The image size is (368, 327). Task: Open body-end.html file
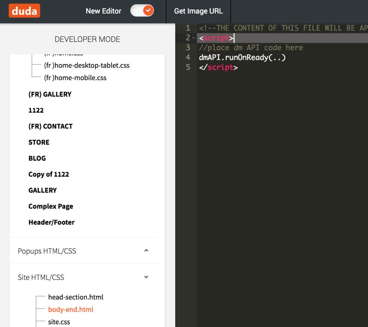71,309
